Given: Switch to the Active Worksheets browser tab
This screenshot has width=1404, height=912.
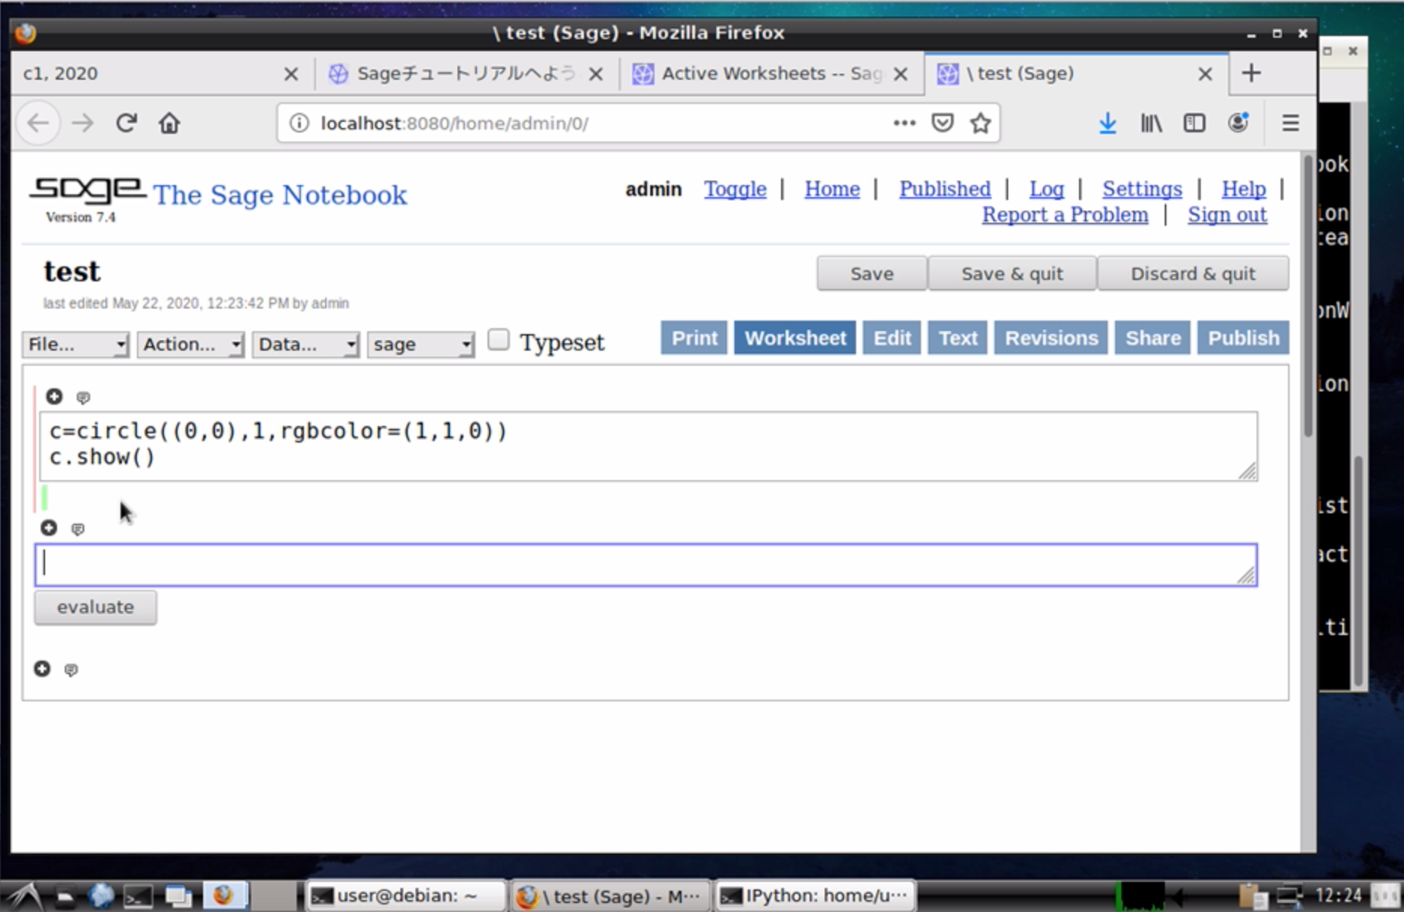Looking at the screenshot, I should click(x=770, y=74).
